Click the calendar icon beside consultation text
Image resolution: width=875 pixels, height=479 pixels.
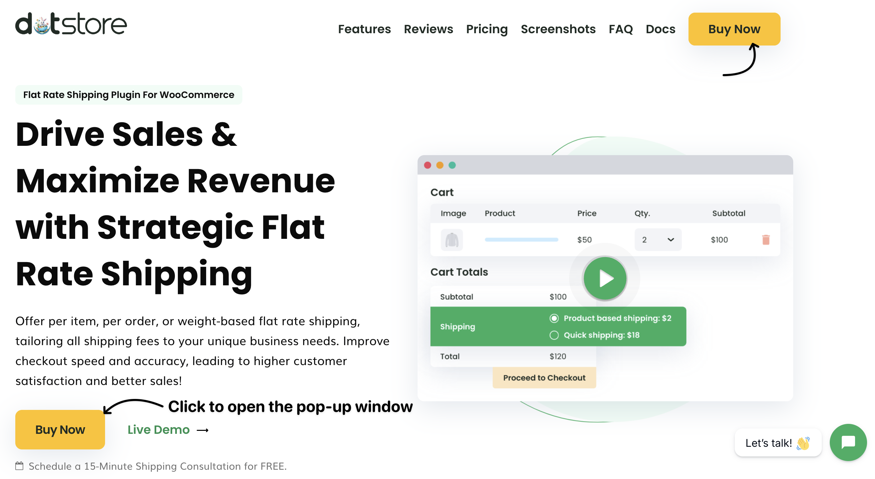click(19, 466)
